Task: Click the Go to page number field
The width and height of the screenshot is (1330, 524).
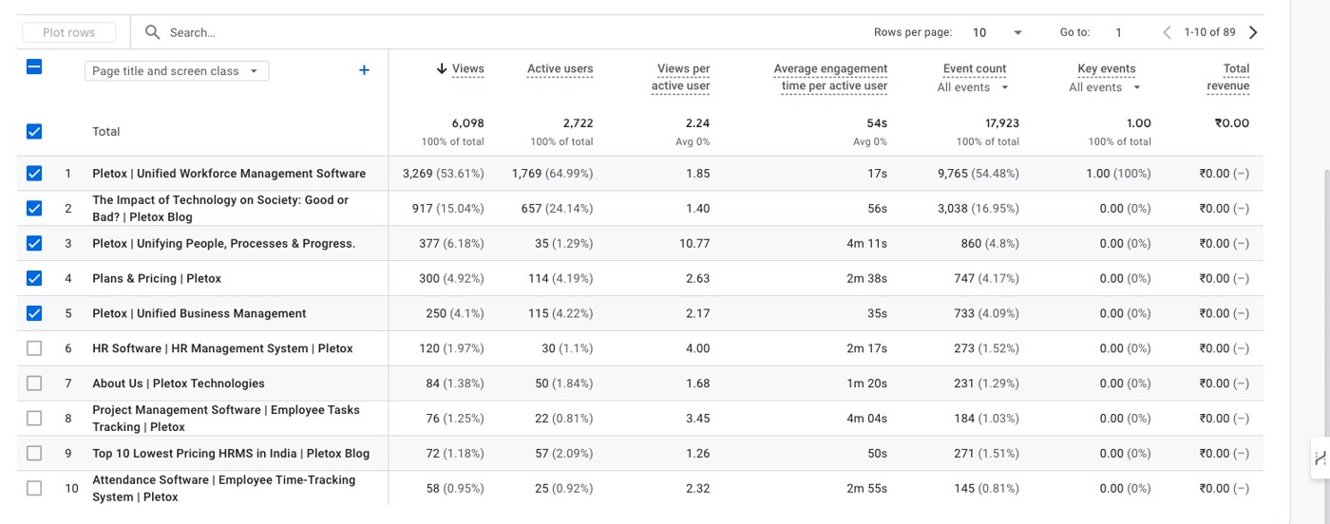Action: pyautogui.click(x=1118, y=32)
